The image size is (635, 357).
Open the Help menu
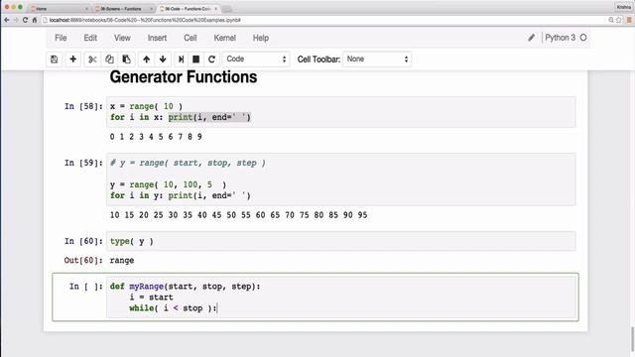pos(261,38)
